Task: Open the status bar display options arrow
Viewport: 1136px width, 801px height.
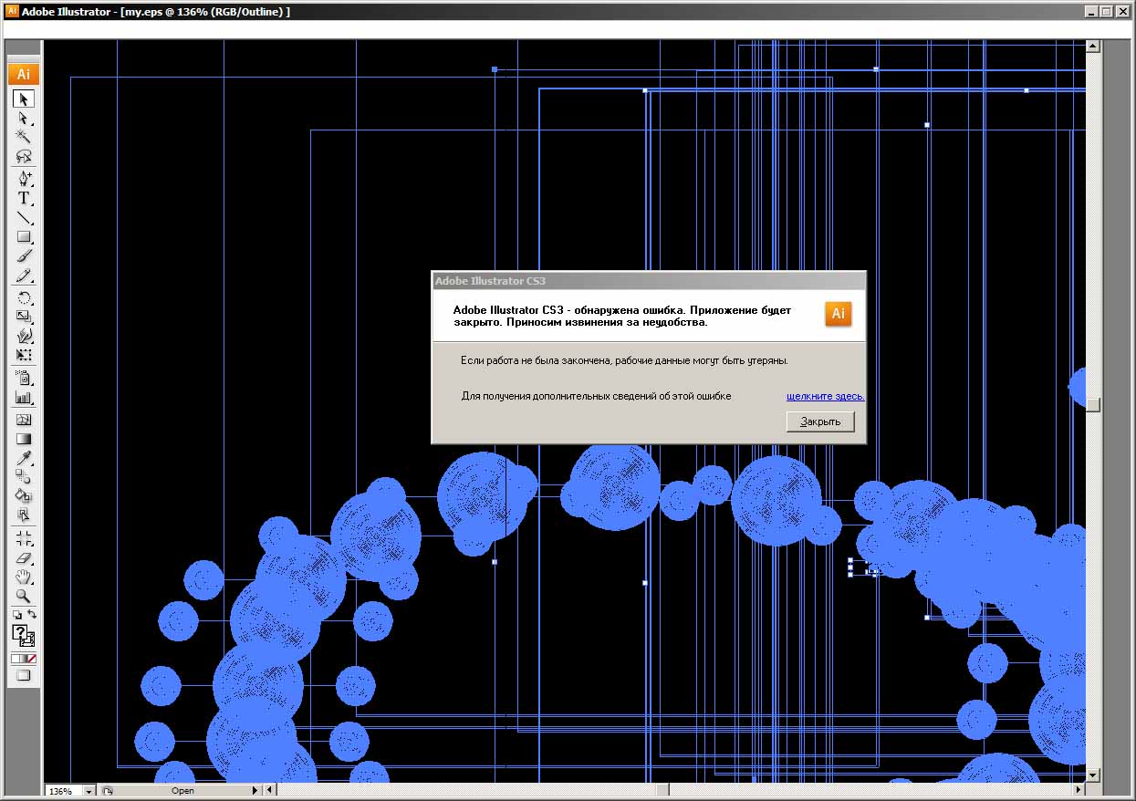Action: [x=256, y=791]
